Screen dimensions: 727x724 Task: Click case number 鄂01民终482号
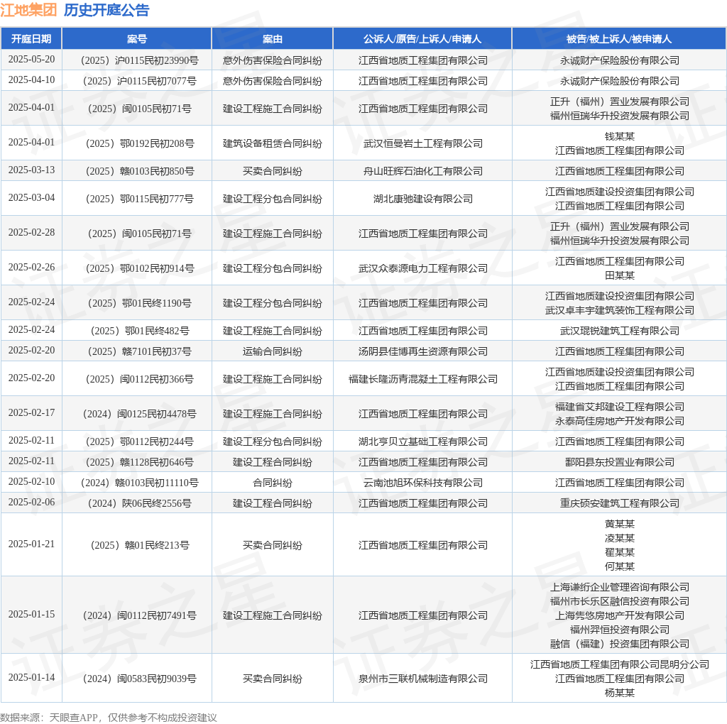(140, 331)
